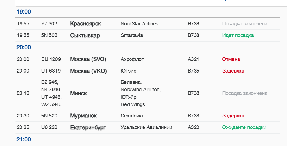Click the A321 aircraft type
The height and width of the screenshot is (146, 287).
(193, 59)
